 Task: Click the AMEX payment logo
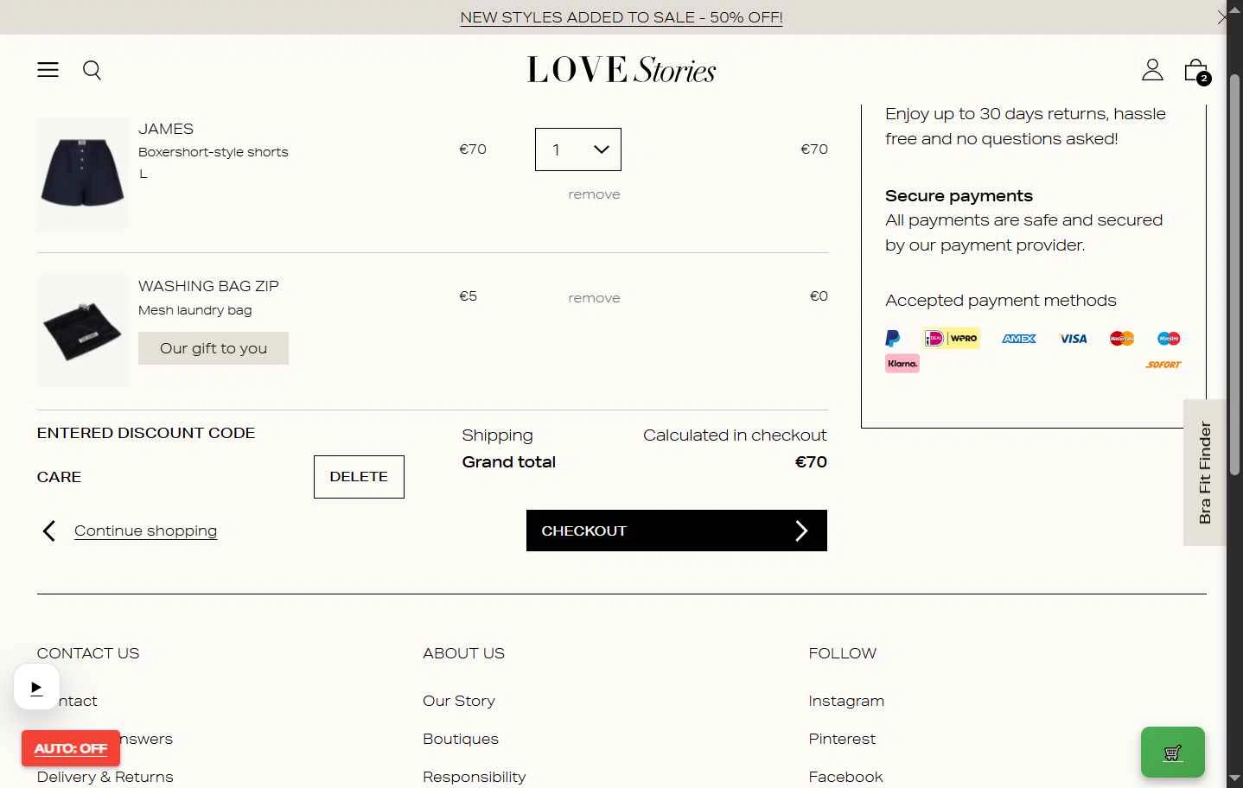[x=1019, y=339]
